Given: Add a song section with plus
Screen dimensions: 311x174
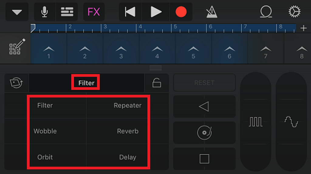Looking at the screenshot, I should click(x=303, y=28).
